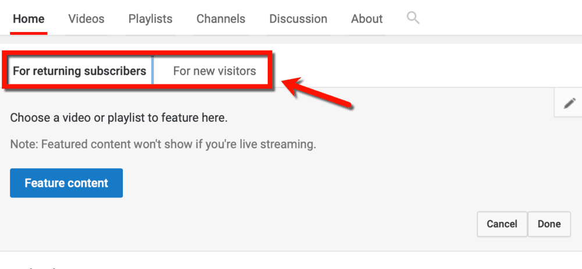Click 'Choose a video or playlist' text
582x269 pixels.
(119, 118)
